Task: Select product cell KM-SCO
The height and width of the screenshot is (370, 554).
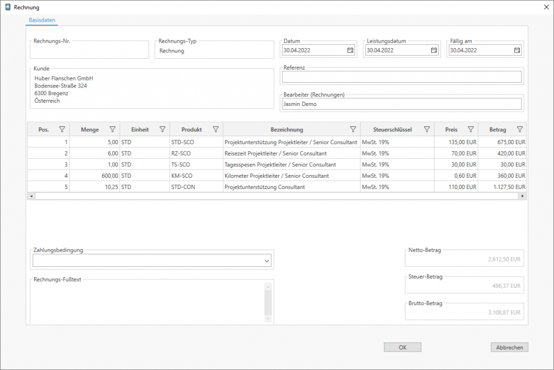Action: click(x=196, y=176)
